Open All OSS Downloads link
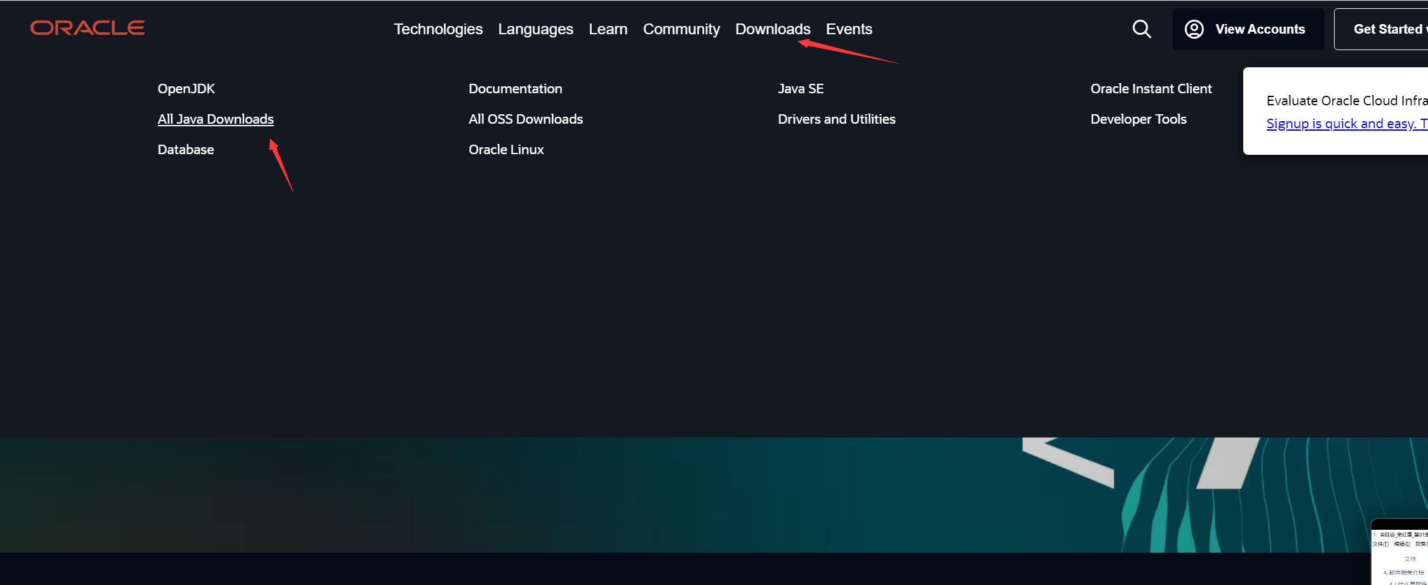 pos(526,119)
